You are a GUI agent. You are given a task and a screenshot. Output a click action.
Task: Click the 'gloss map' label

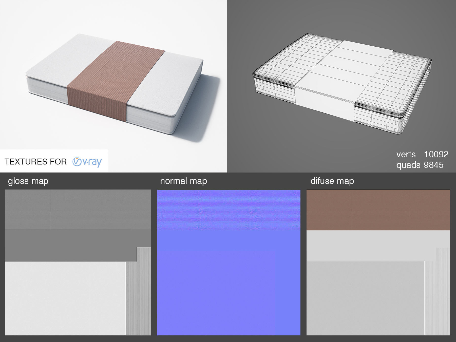[28, 181]
